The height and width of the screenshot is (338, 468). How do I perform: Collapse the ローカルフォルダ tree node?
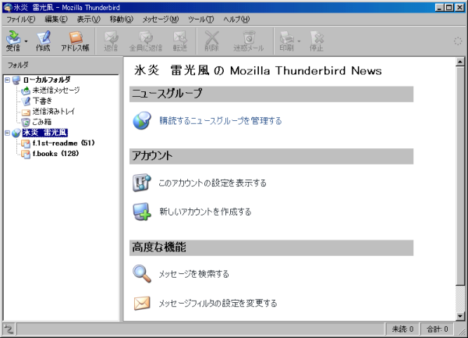pyautogui.click(x=8, y=80)
